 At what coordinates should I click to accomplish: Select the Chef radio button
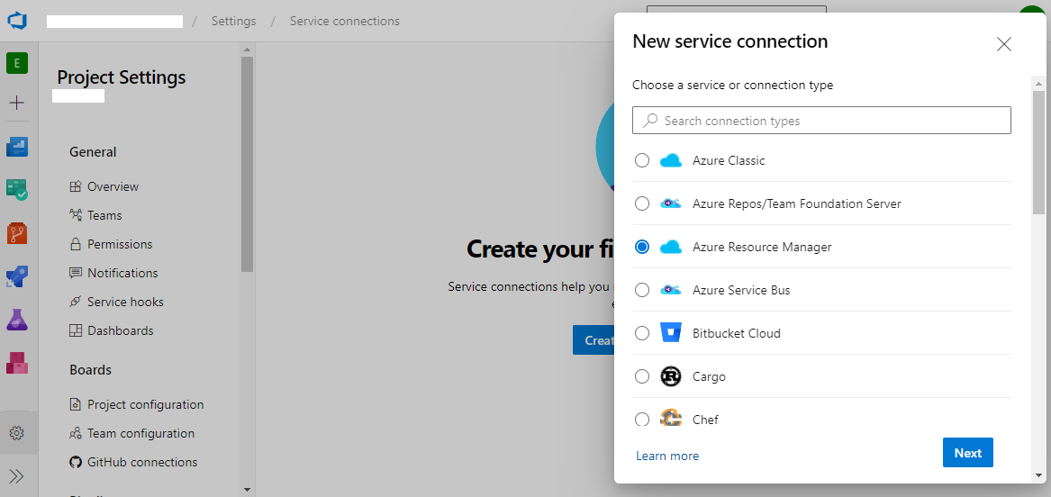[642, 420]
